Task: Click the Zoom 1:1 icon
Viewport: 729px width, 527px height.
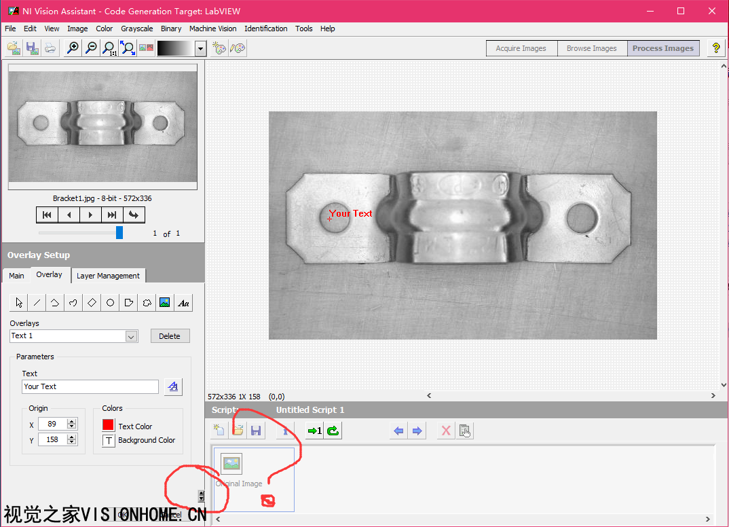Action: tap(109, 48)
